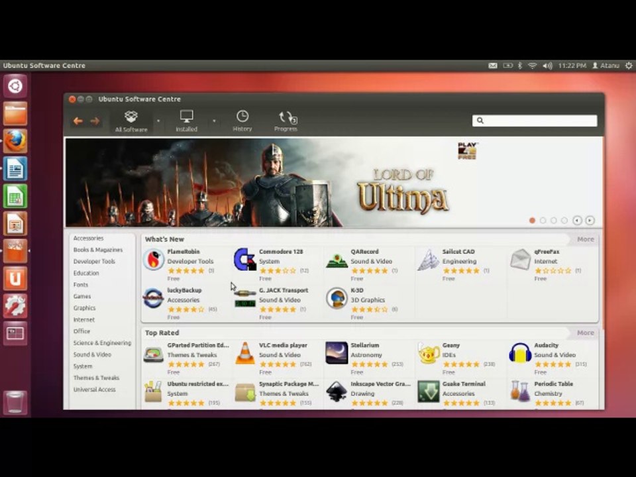636x477 pixels.
Task: Open the Lord of Ultima banner
Action: (x=333, y=182)
